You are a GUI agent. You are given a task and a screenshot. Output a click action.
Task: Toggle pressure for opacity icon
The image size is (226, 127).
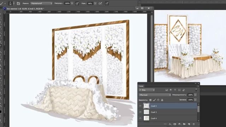[77, 3]
